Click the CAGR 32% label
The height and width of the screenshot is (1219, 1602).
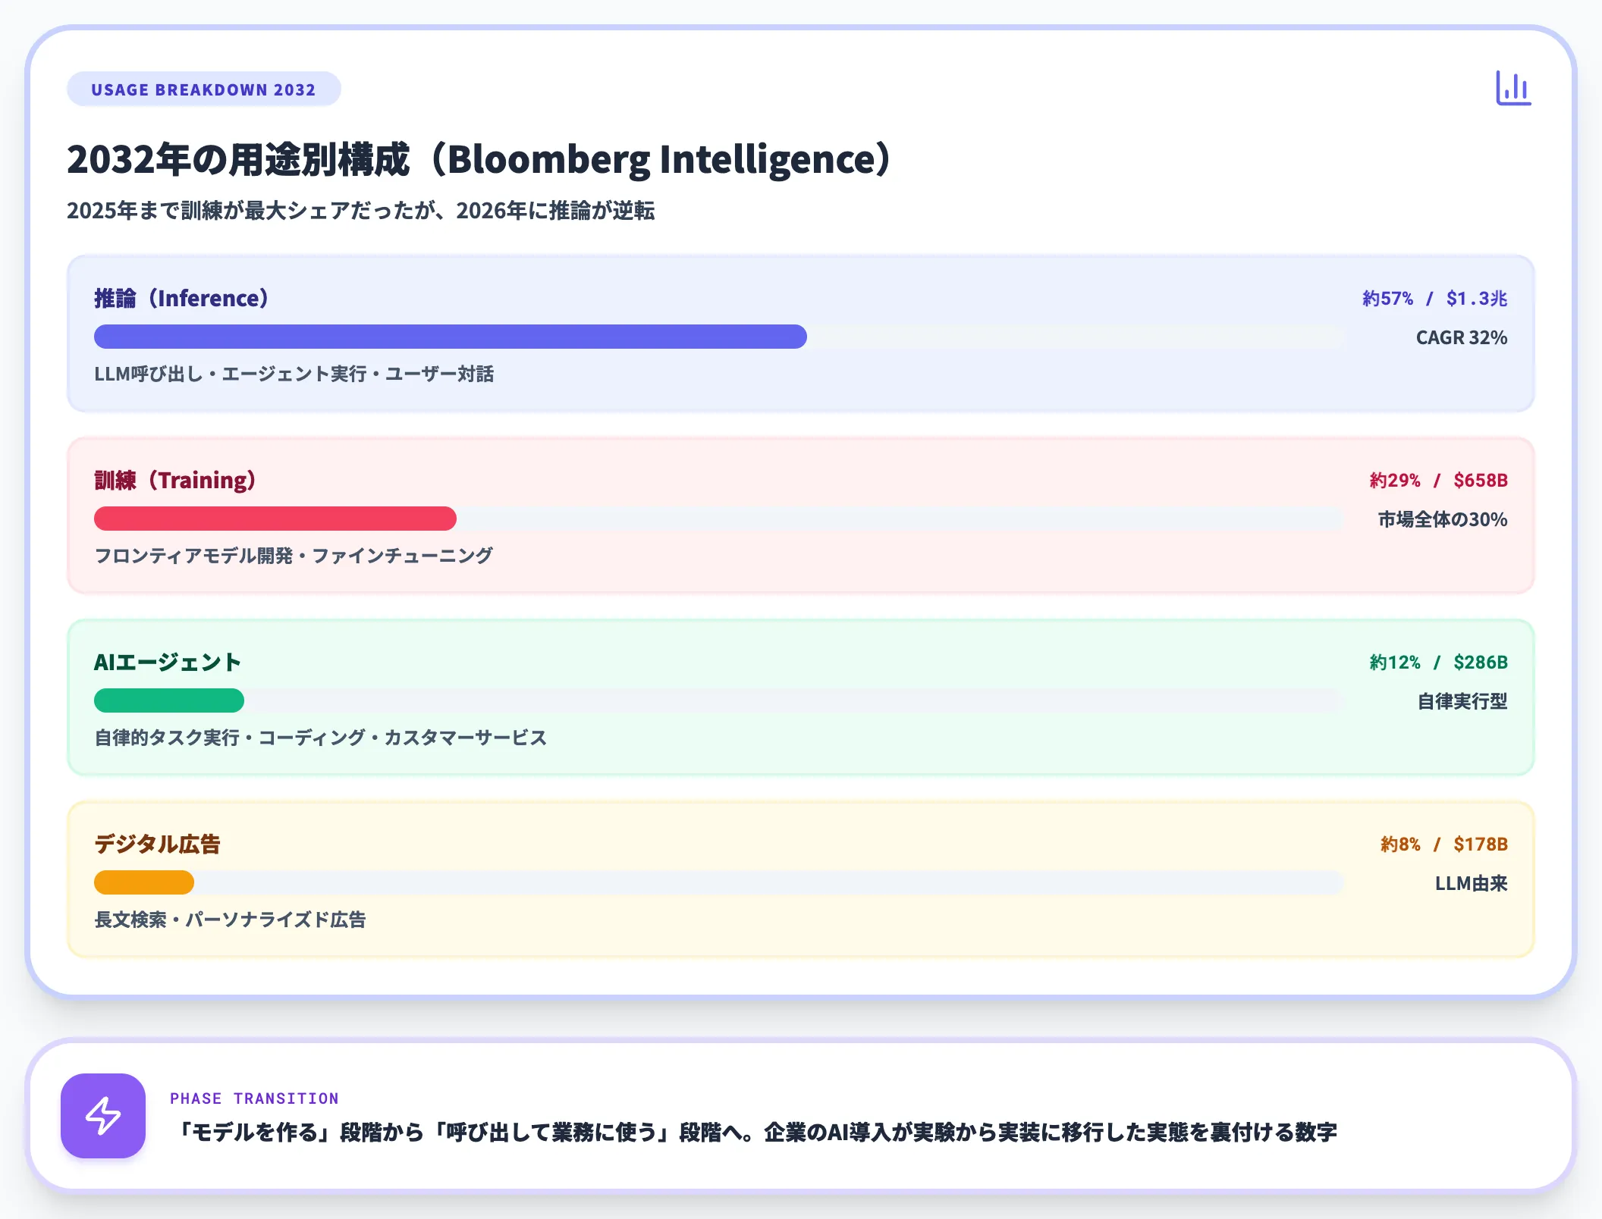click(1462, 337)
